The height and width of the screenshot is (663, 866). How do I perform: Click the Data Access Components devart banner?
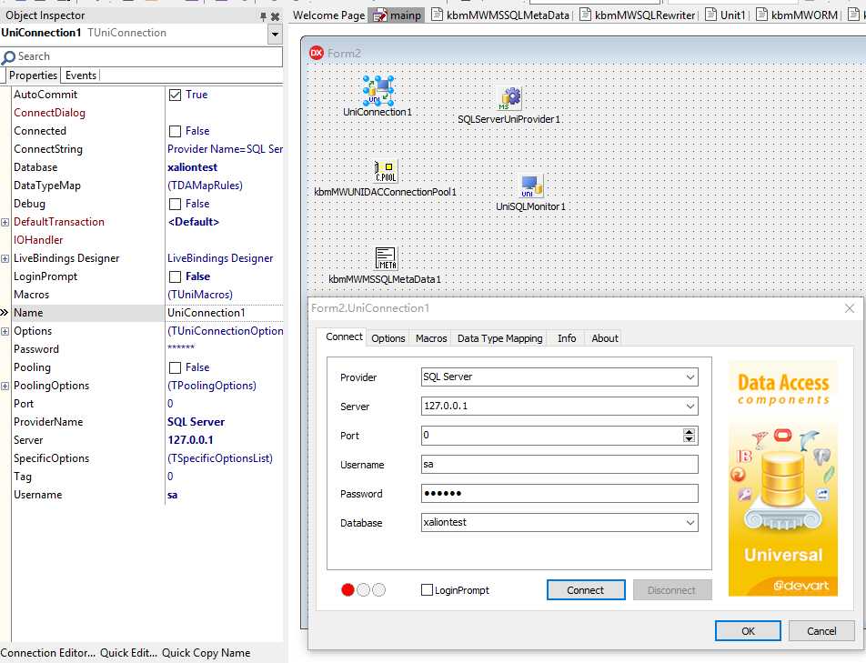782,478
